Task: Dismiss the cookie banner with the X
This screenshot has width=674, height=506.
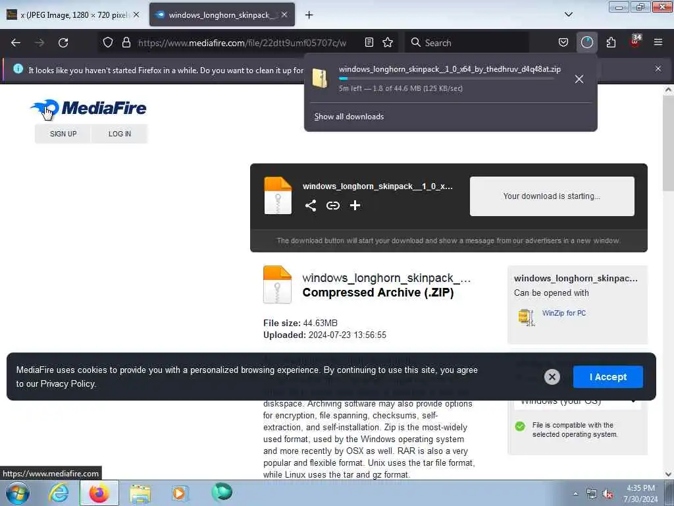Action: pos(552,377)
